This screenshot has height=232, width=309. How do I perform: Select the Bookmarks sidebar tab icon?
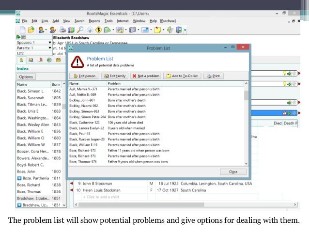coord(40,60)
